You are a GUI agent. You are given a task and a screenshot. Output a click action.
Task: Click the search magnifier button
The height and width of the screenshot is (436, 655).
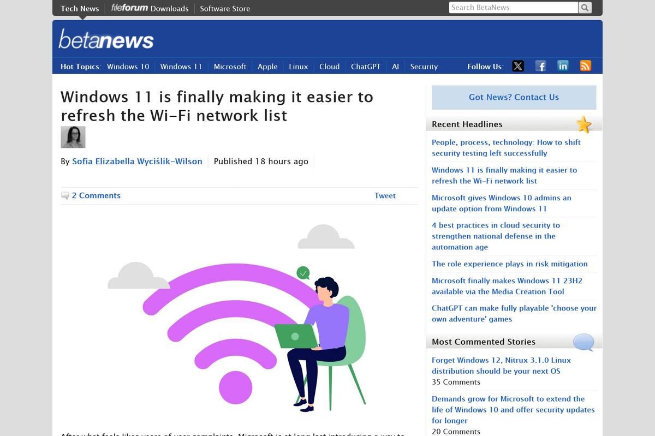585,8
